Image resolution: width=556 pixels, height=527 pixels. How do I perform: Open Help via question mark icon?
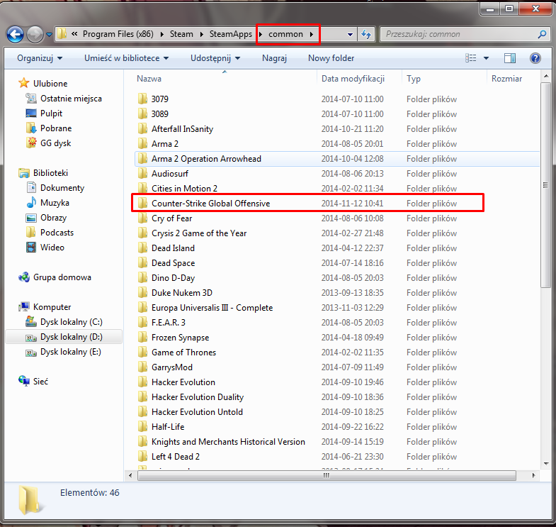535,58
